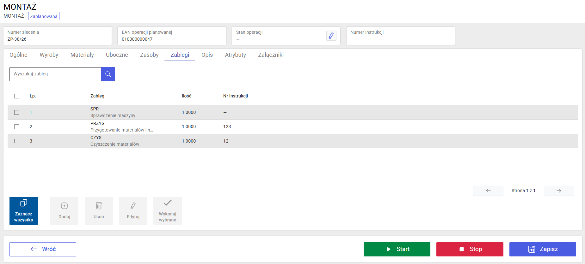
Task: Click Zaznacz wszystko button
Action: tap(24, 211)
